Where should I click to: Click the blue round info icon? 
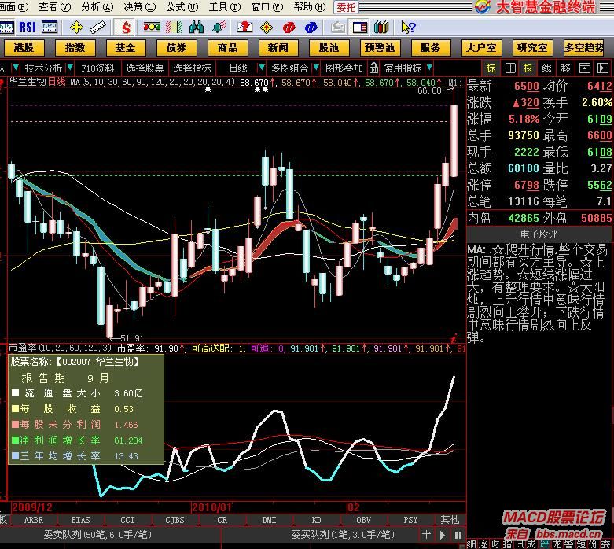[311, 27]
